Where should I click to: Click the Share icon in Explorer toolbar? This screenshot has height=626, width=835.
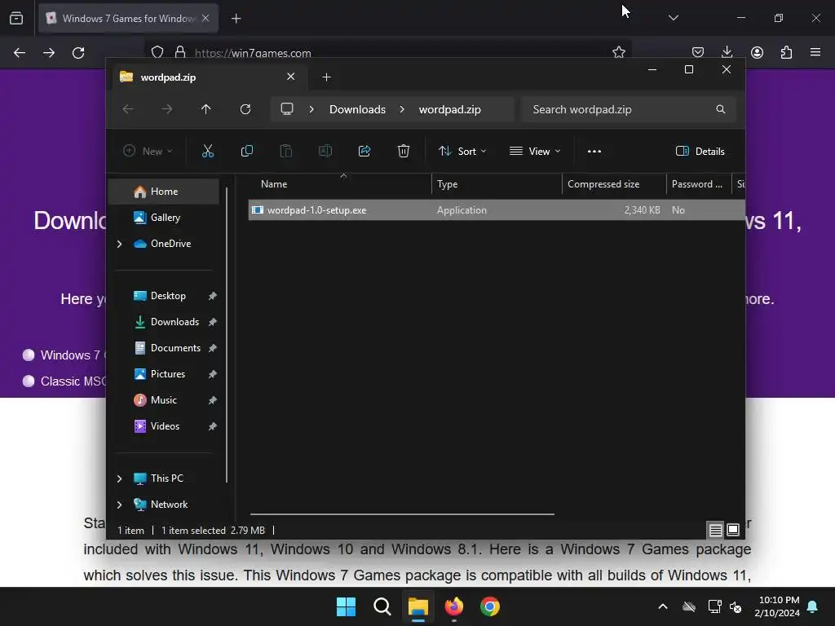click(x=364, y=151)
